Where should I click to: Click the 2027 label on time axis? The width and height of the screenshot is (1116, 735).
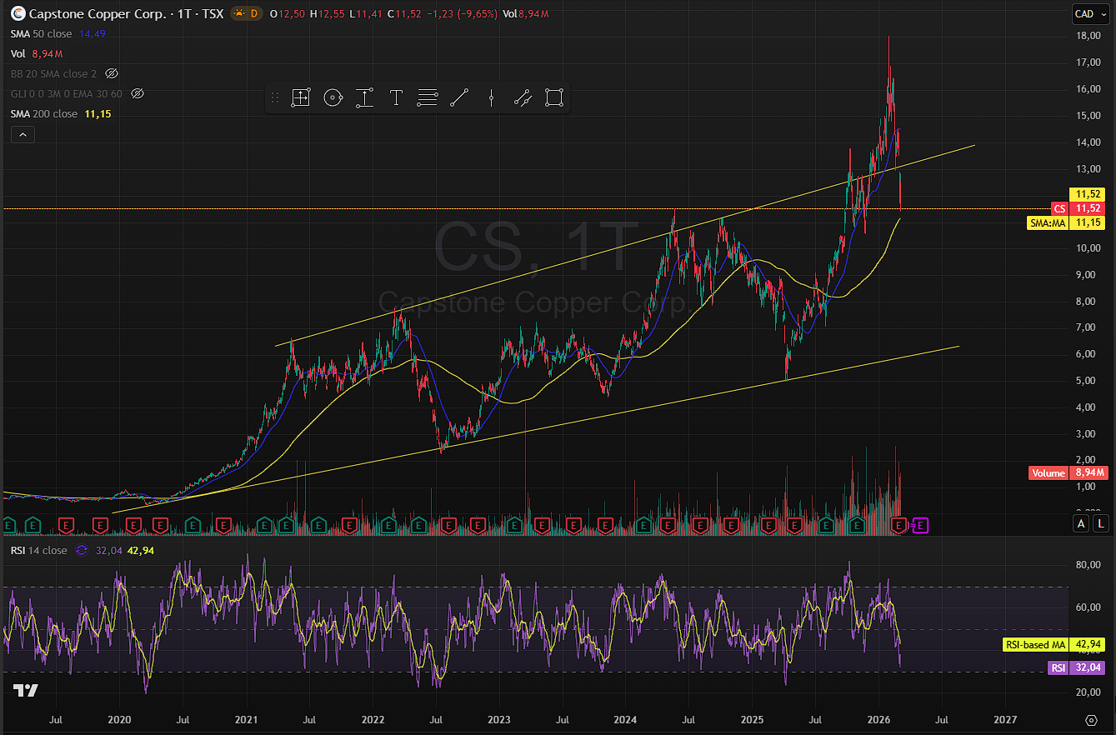pyautogui.click(x=1005, y=718)
